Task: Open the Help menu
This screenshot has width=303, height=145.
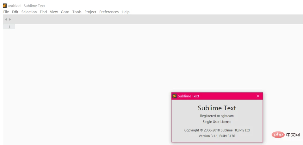Action: [126, 12]
